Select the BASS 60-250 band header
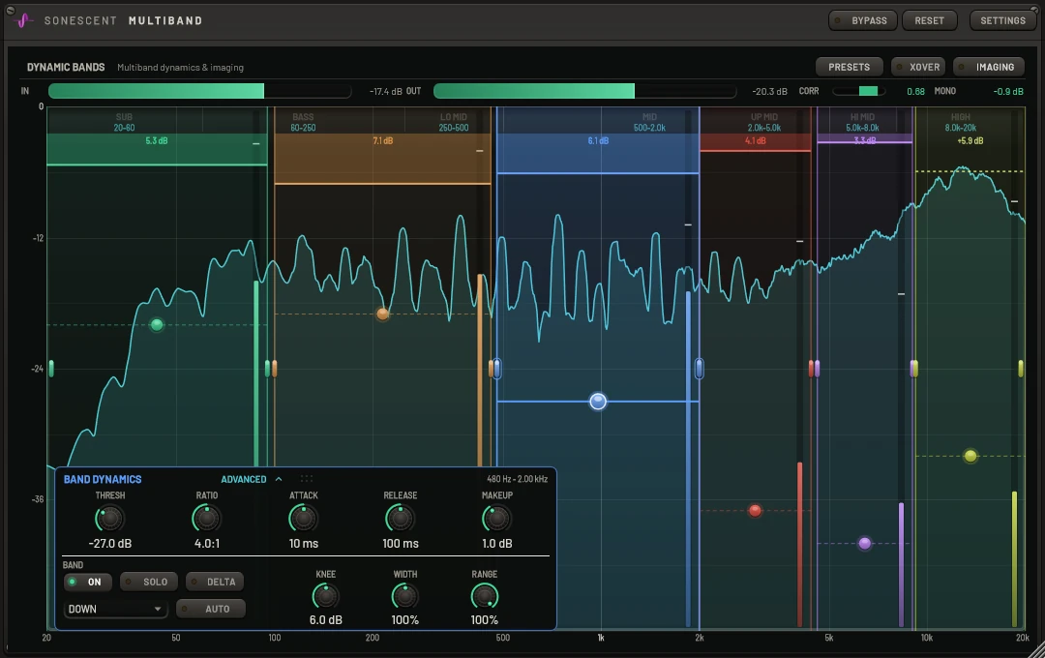 [x=303, y=122]
